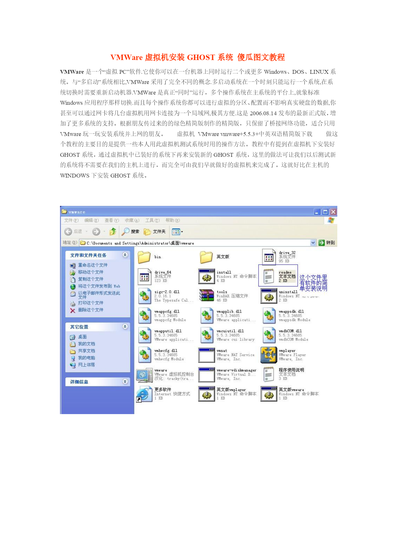This screenshot has height=560, width=396.
Task: Go to 我的电脑 in other places
Action: coord(86,358)
